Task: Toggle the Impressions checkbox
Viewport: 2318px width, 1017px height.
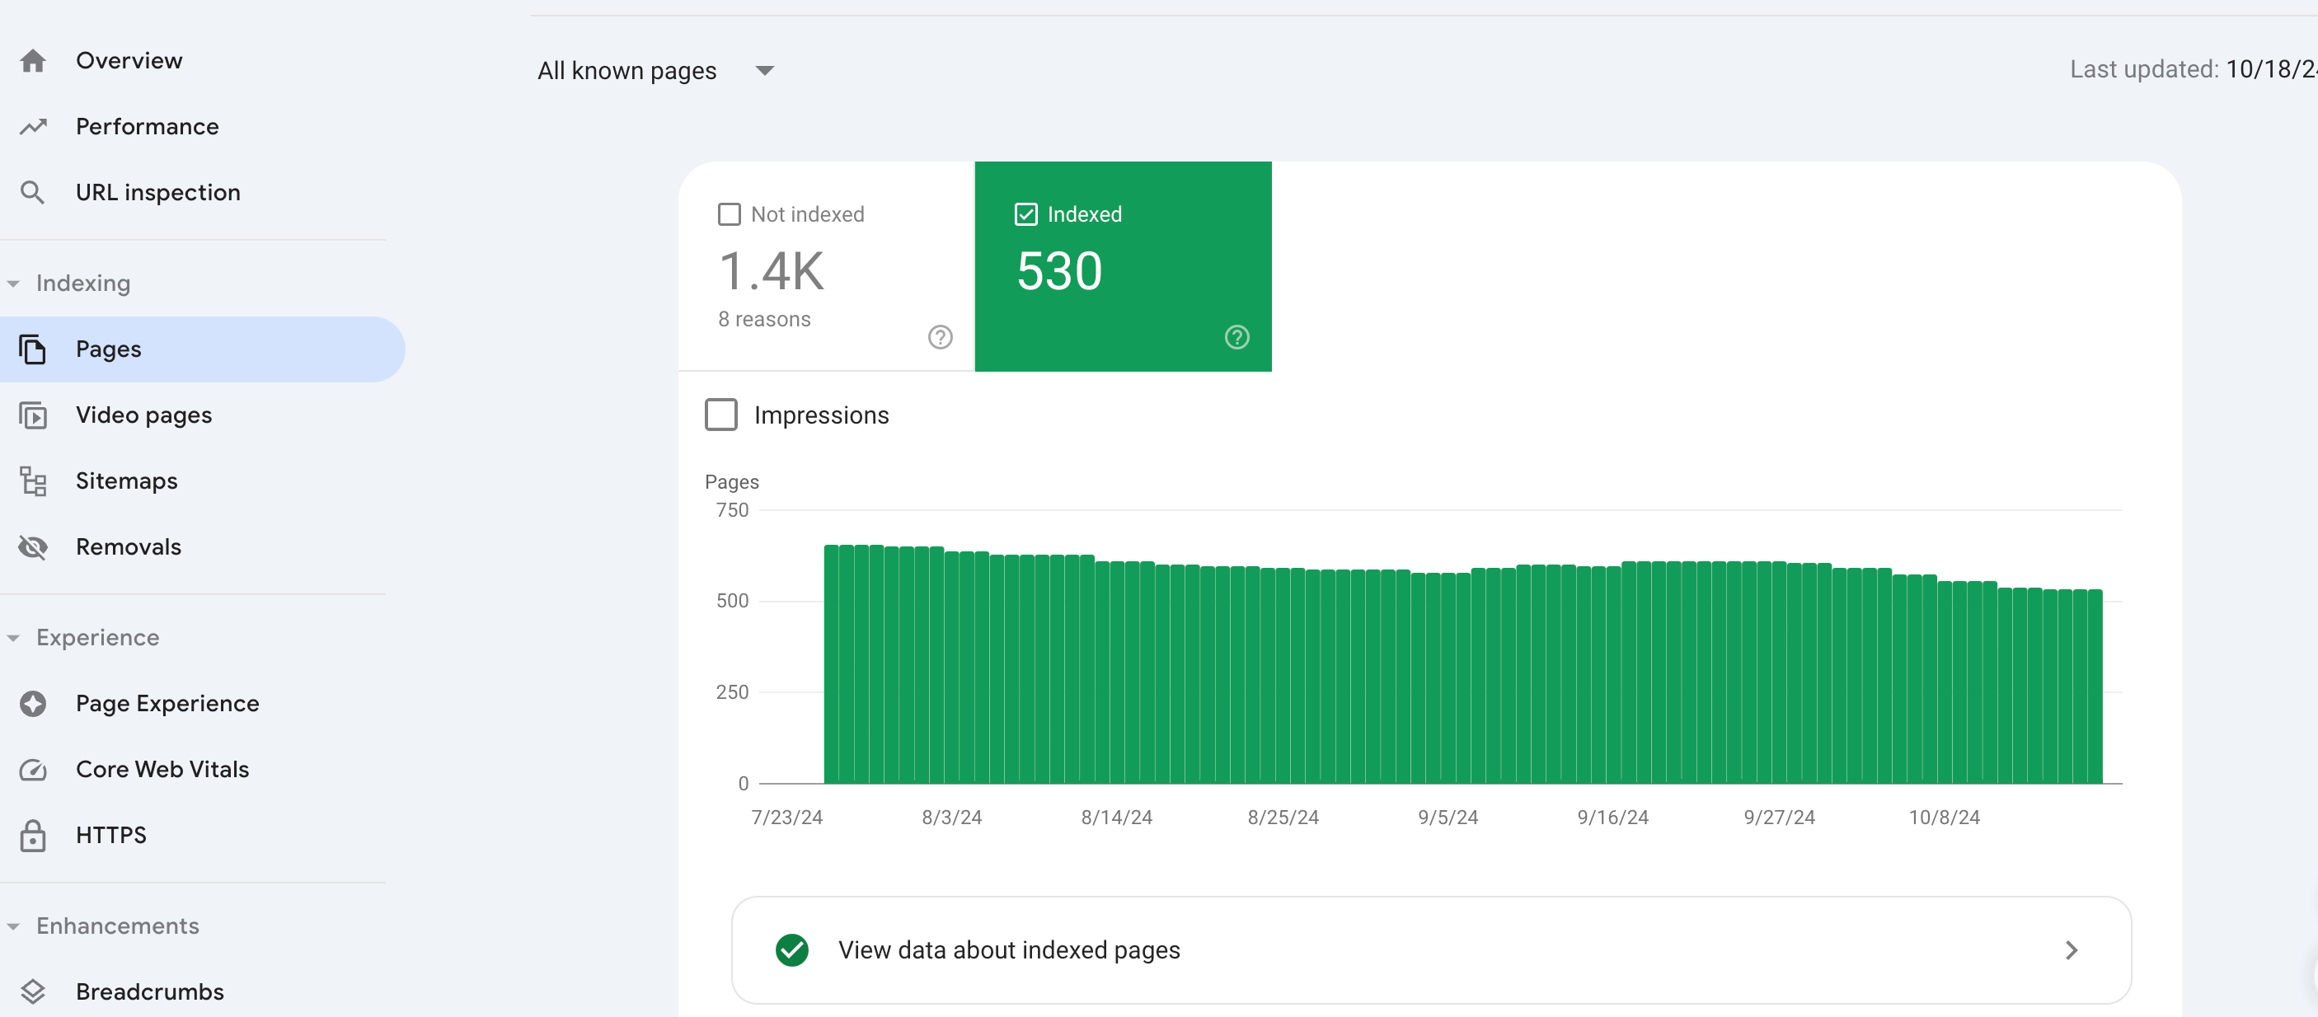Action: click(720, 415)
